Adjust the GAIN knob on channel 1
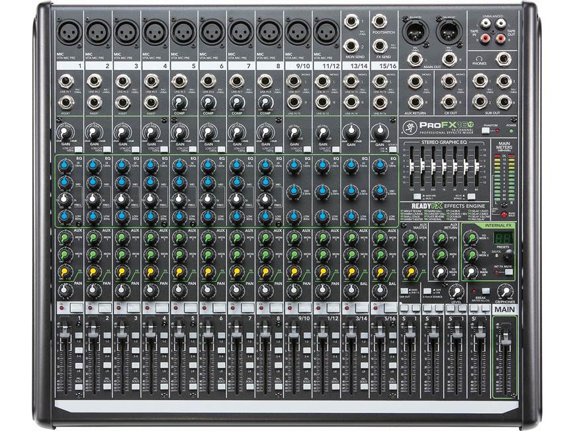This screenshot has height=431, width=575. click(x=64, y=132)
